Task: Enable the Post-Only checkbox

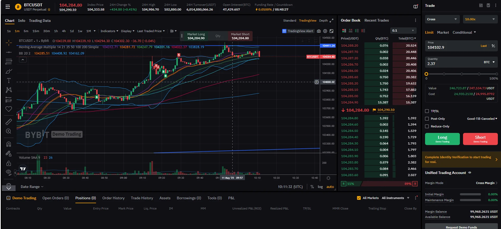Action: click(427, 119)
